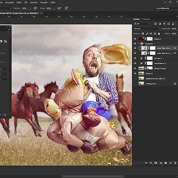
Task: Click the Ebene 2 layer mask thumbnail
Action: [x=150, y=39]
